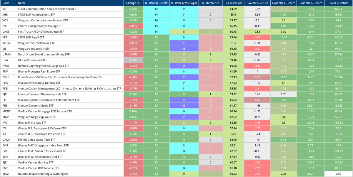Sort by the Name column header
This screenshot has width=353, height=177.
(69, 3)
